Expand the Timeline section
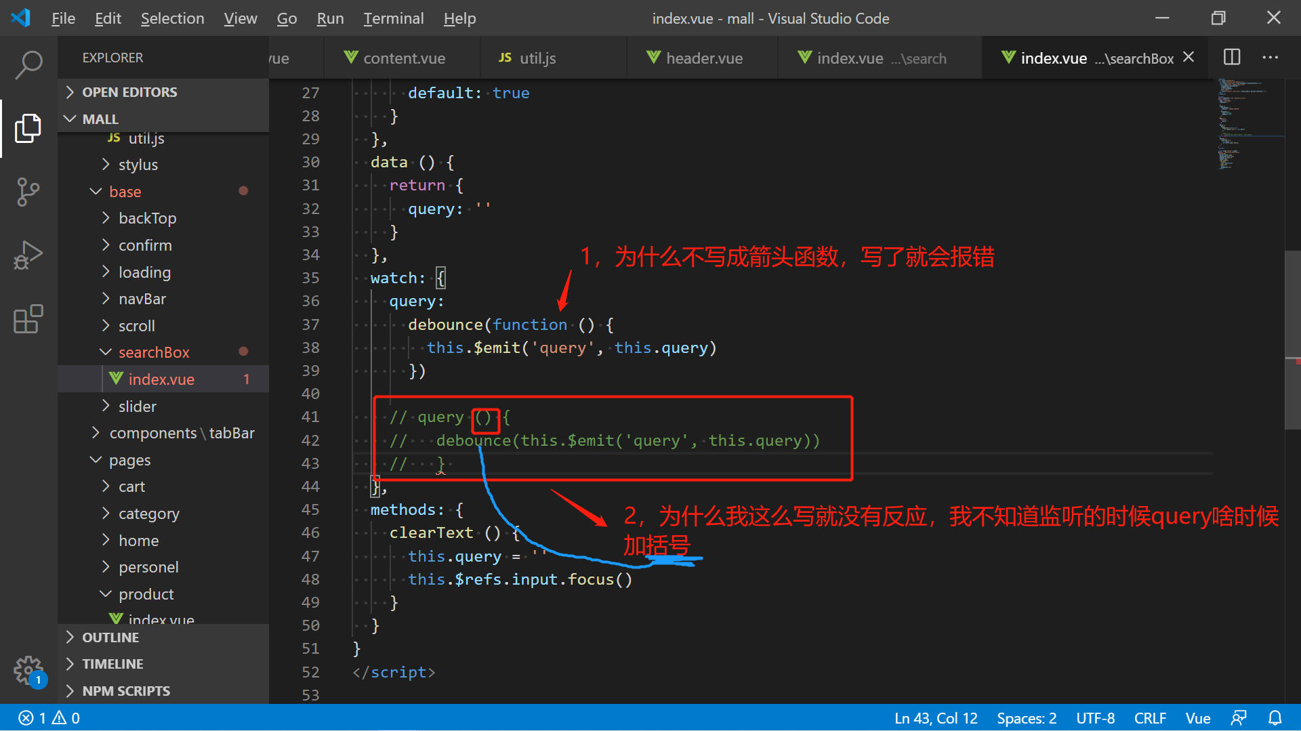 163,664
